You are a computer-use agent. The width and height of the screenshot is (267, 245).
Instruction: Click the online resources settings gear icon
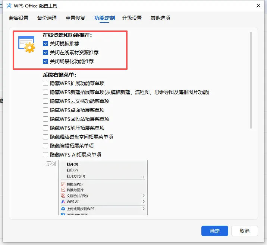point(27,44)
